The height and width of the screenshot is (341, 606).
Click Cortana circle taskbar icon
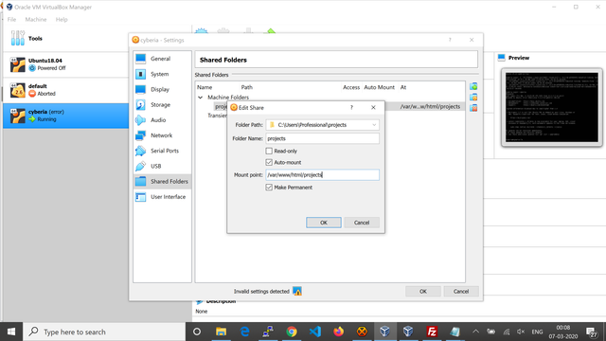pyautogui.click(x=197, y=332)
